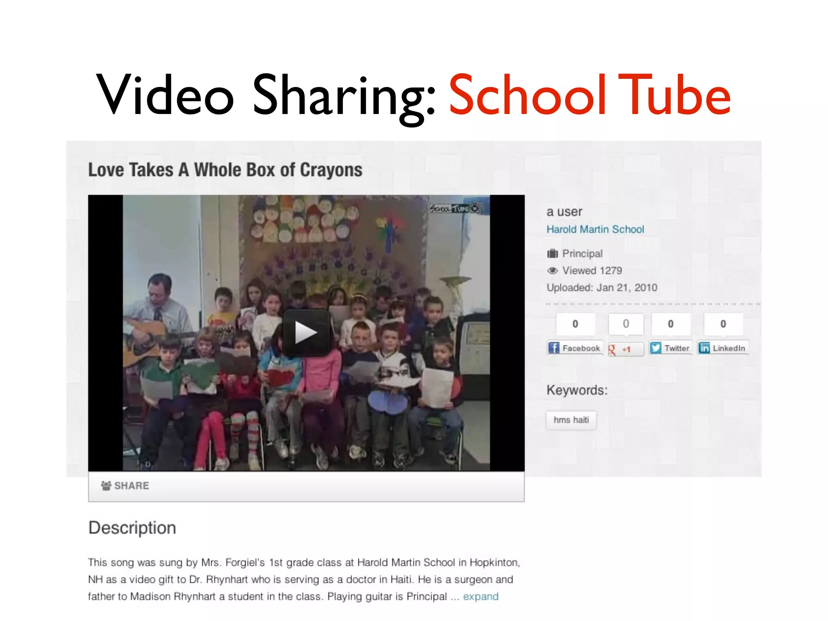Click the 'a user' text
Image resolution: width=828 pixels, height=621 pixels.
click(x=564, y=212)
